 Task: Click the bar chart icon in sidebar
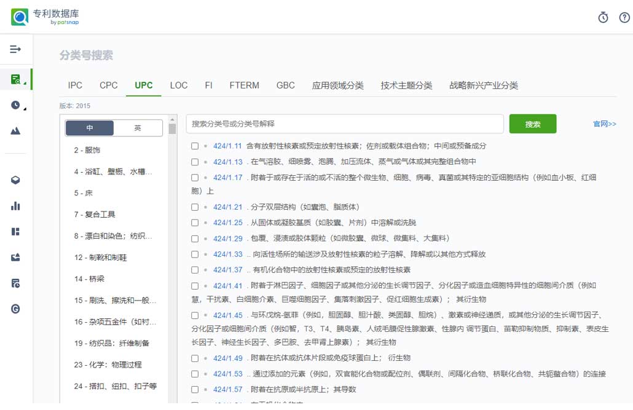click(15, 206)
